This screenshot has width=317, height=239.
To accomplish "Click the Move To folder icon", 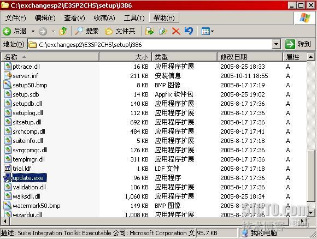I will 150,31.
